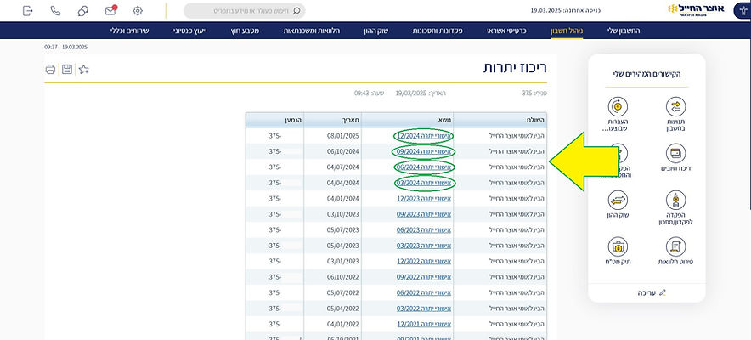The image size is (751, 340).
Task: Open link 'אישורי יתרה 03/2022'
Action: click(x=424, y=309)
